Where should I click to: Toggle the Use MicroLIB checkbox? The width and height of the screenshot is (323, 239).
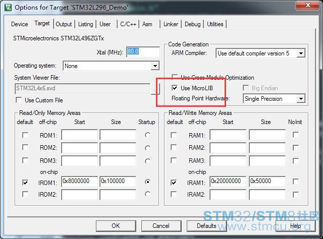point(175,88)
